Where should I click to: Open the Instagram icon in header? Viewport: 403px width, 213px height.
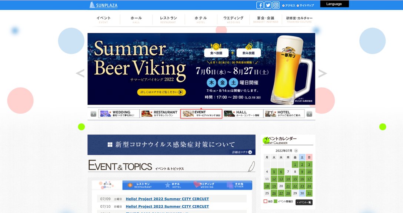(276, 5)
